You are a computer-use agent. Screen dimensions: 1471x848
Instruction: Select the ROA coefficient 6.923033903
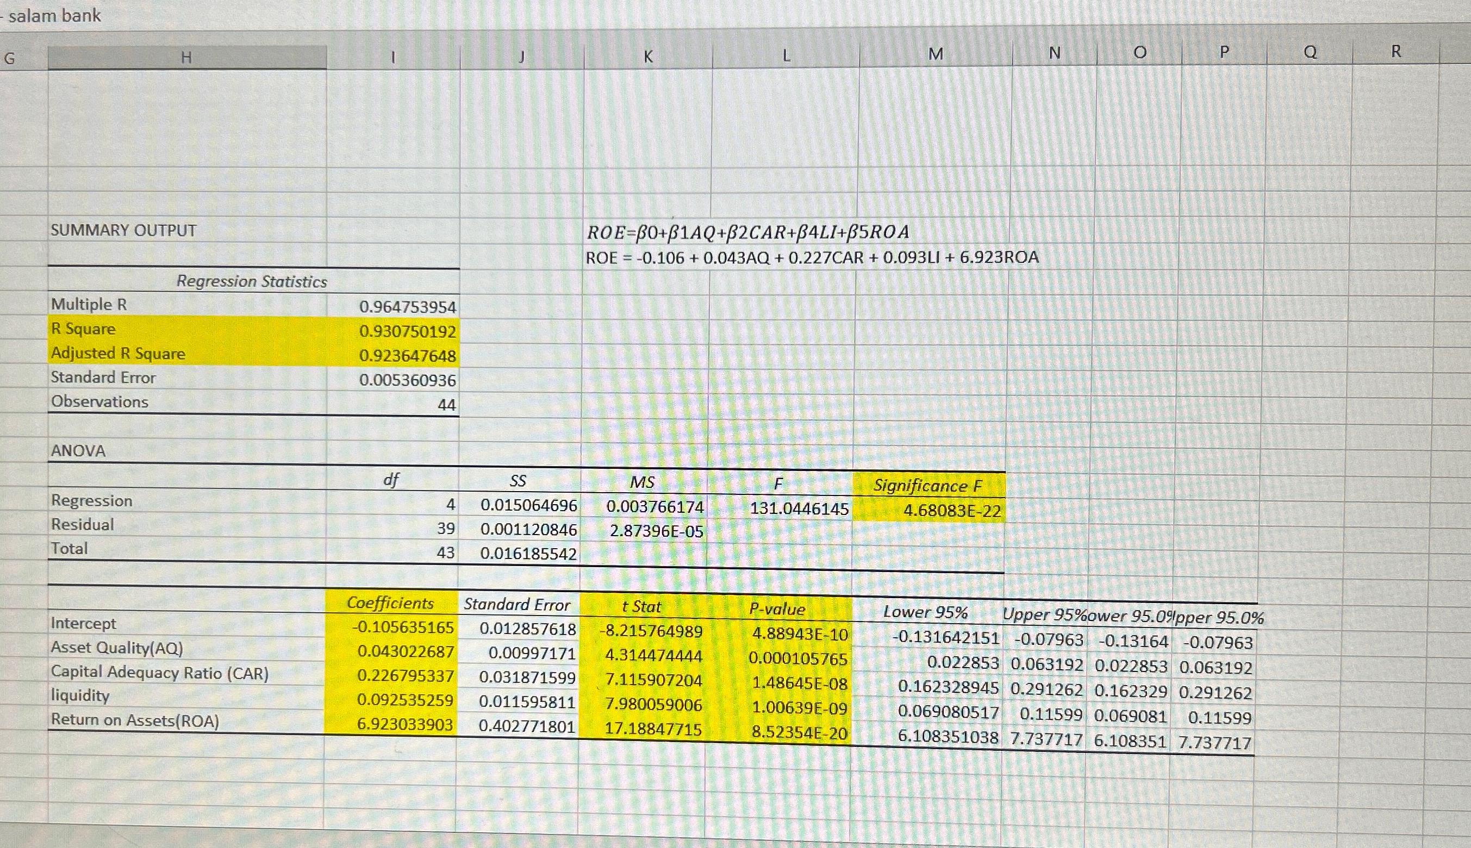click(405, 726)
